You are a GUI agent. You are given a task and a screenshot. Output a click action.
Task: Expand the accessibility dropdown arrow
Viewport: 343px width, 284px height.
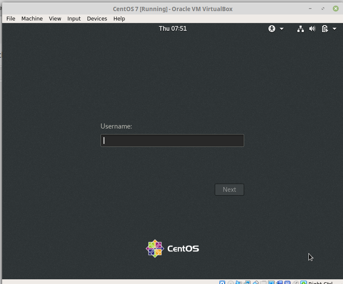point(282,29)
